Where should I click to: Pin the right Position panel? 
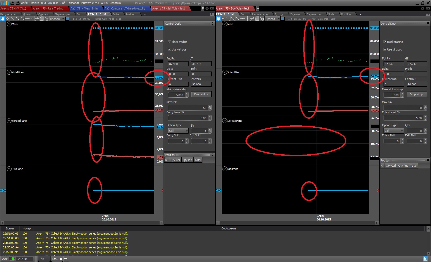pos(428,160)
